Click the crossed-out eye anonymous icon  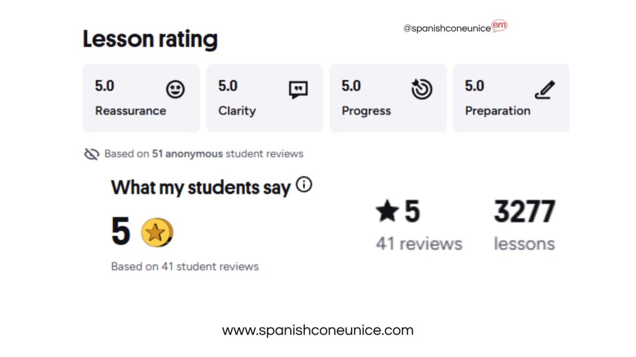[91, 154]
